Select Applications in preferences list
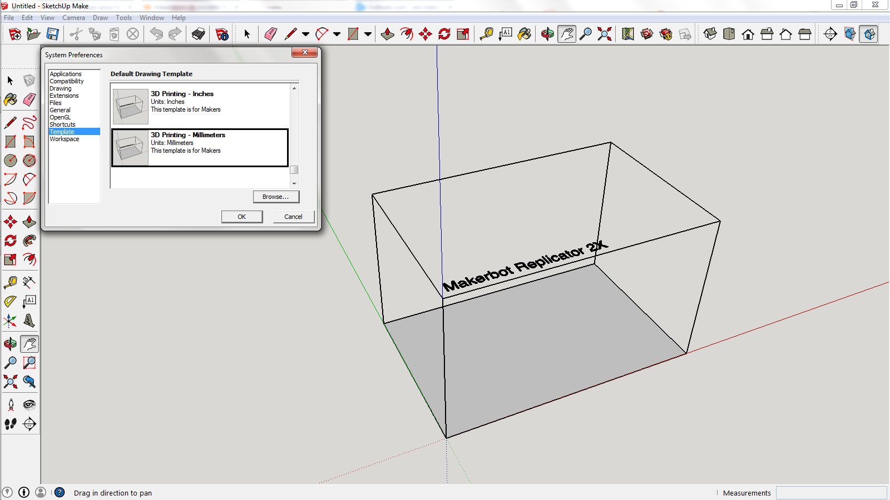 pos(66,74)
